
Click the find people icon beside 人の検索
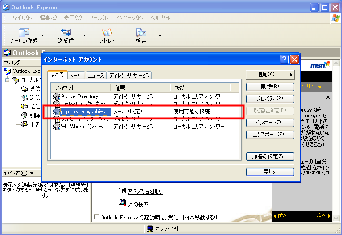[122, 203]
